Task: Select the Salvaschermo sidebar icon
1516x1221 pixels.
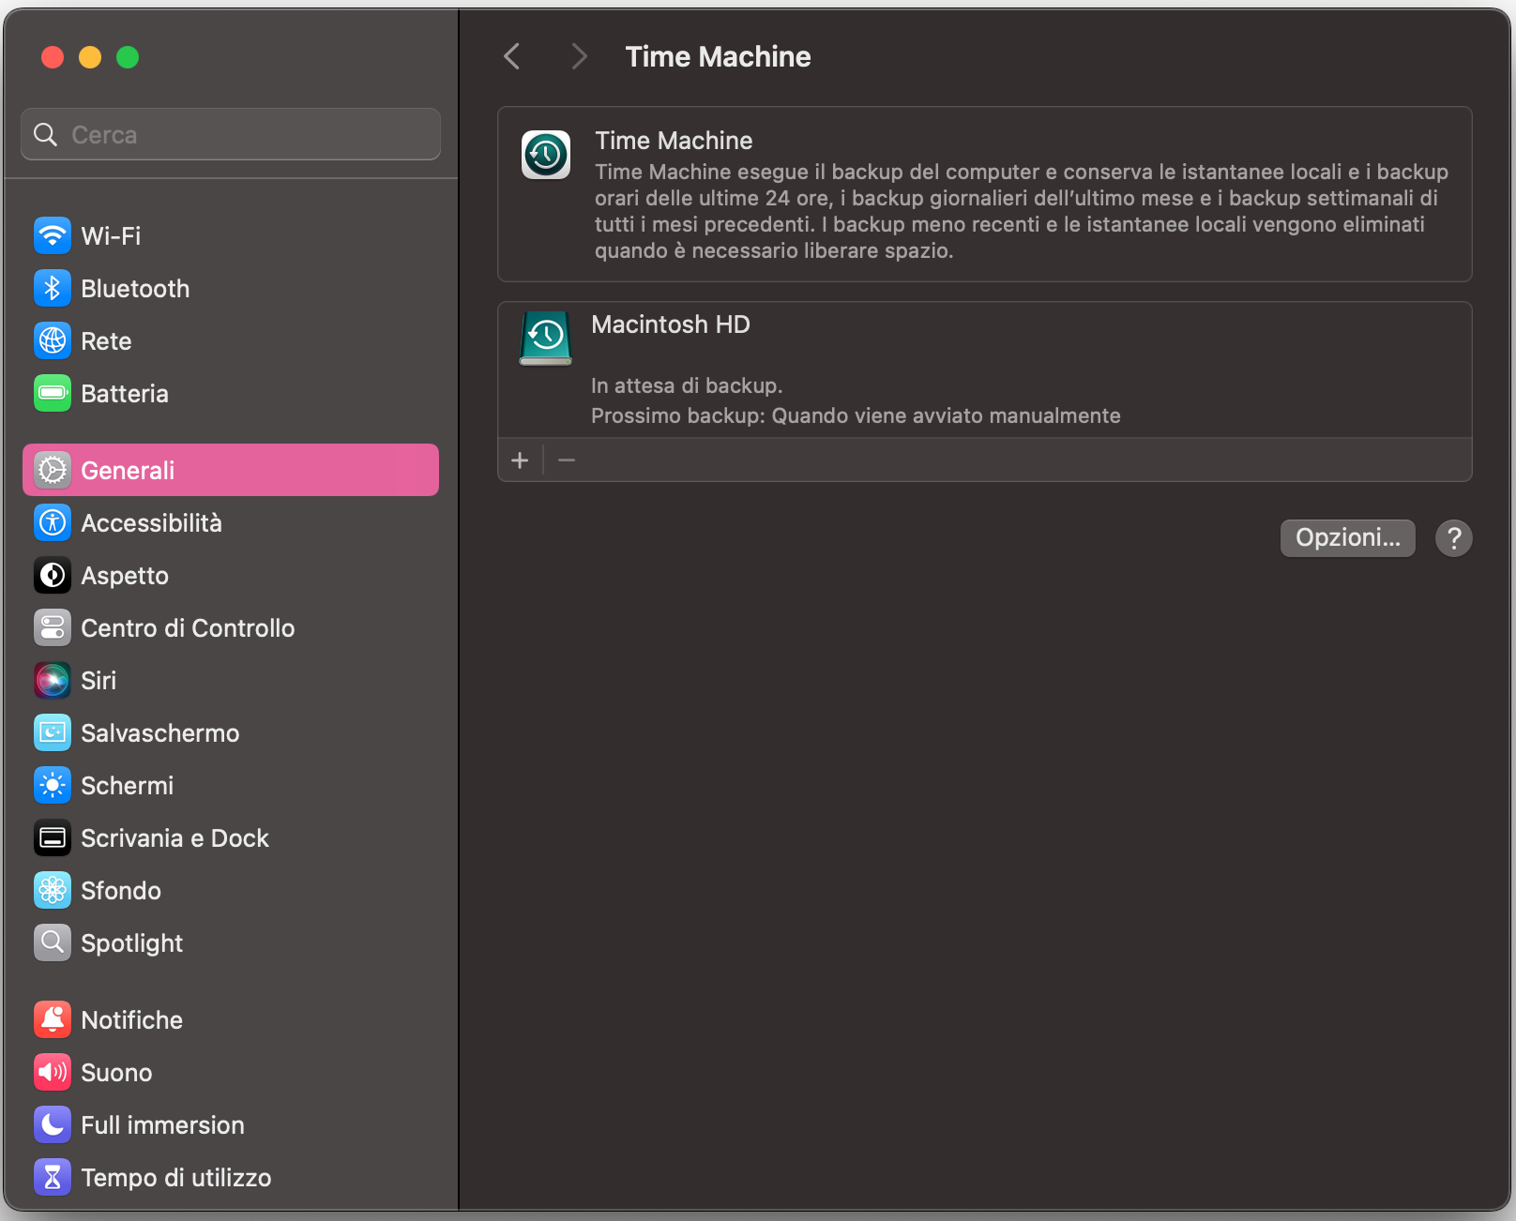Action: point(53,732)
